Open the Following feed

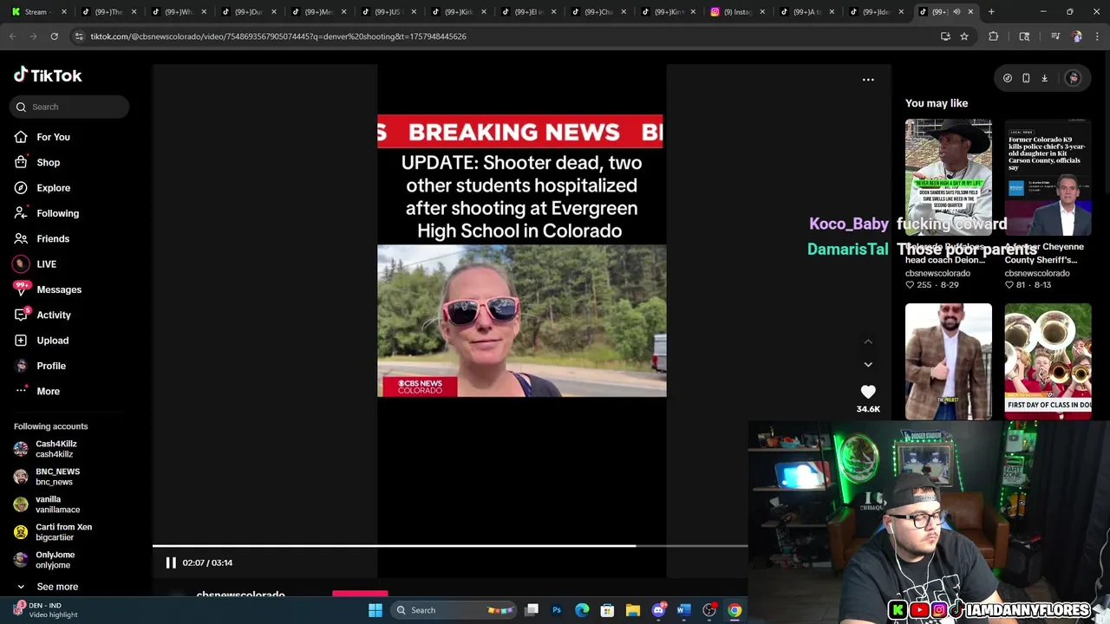[57, 213]
